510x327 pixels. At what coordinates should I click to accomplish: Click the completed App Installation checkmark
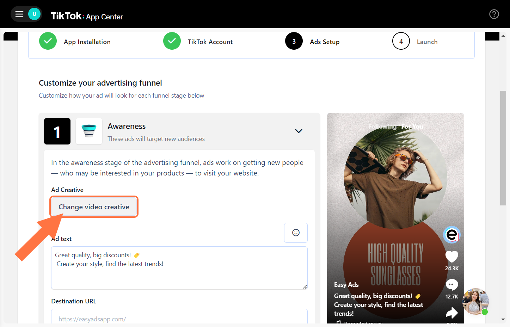tap(48, 41)
